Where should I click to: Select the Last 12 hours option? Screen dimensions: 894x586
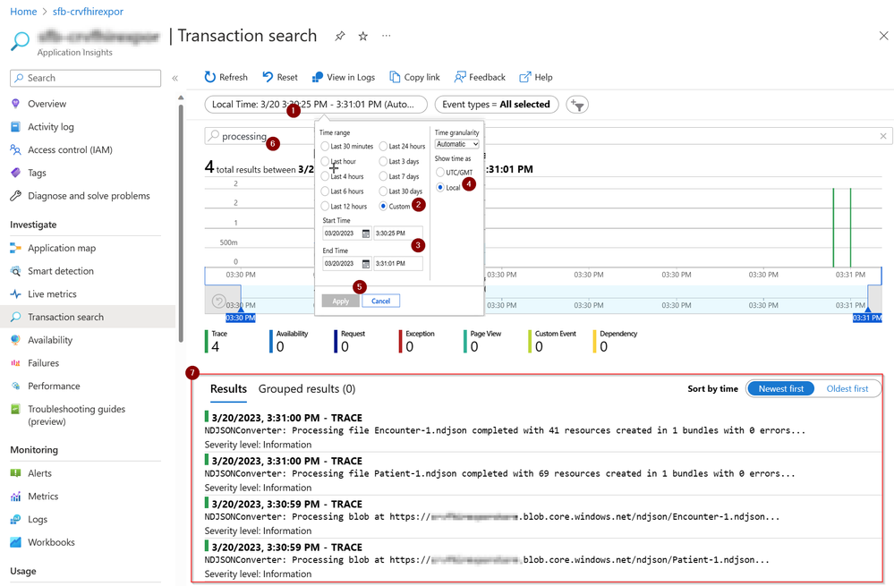point(325,207)
